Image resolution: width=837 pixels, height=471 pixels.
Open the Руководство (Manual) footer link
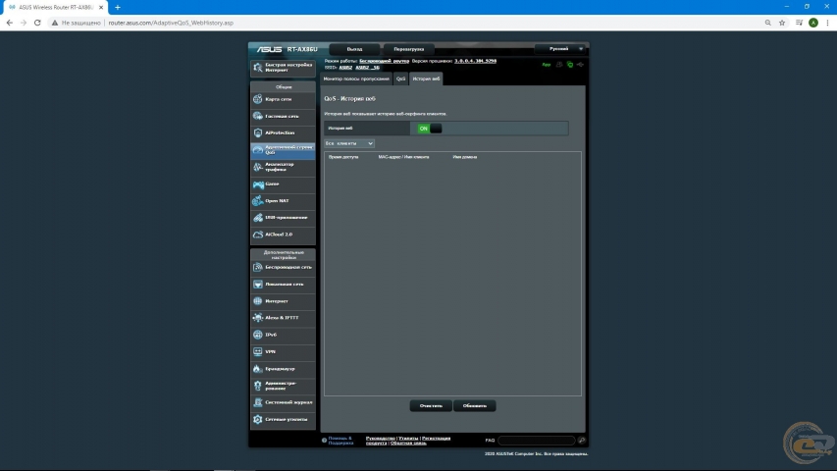tap(381, 439)
